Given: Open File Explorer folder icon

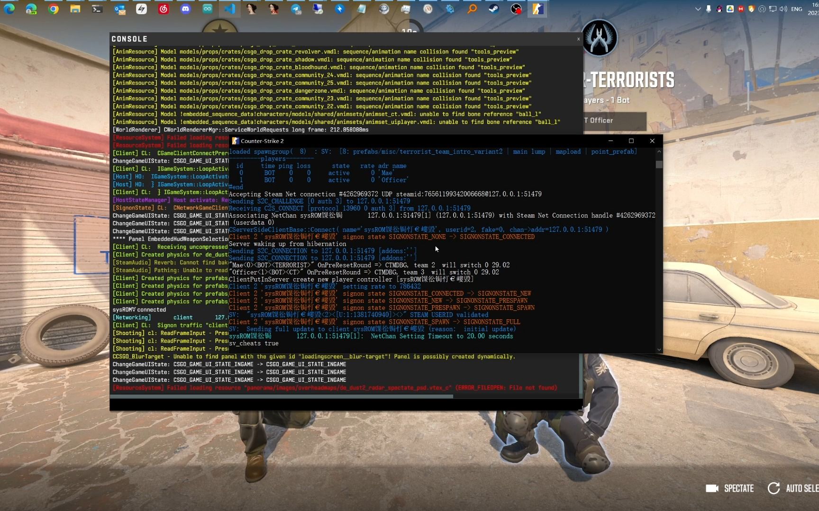Looking at the screenshot, I should 75,9.
